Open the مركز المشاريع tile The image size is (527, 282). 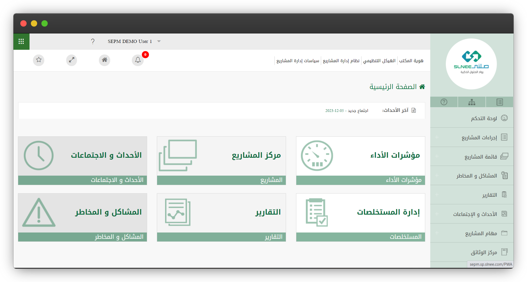(221, 160)
